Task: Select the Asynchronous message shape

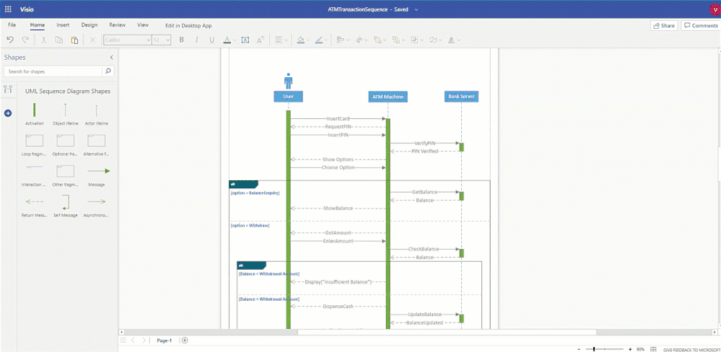Action: (96, 206)
